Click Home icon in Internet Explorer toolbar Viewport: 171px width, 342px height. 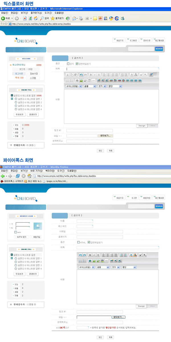click(36, 18)
